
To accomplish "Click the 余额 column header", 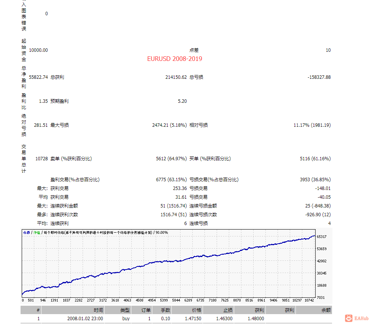I will 326,310.
